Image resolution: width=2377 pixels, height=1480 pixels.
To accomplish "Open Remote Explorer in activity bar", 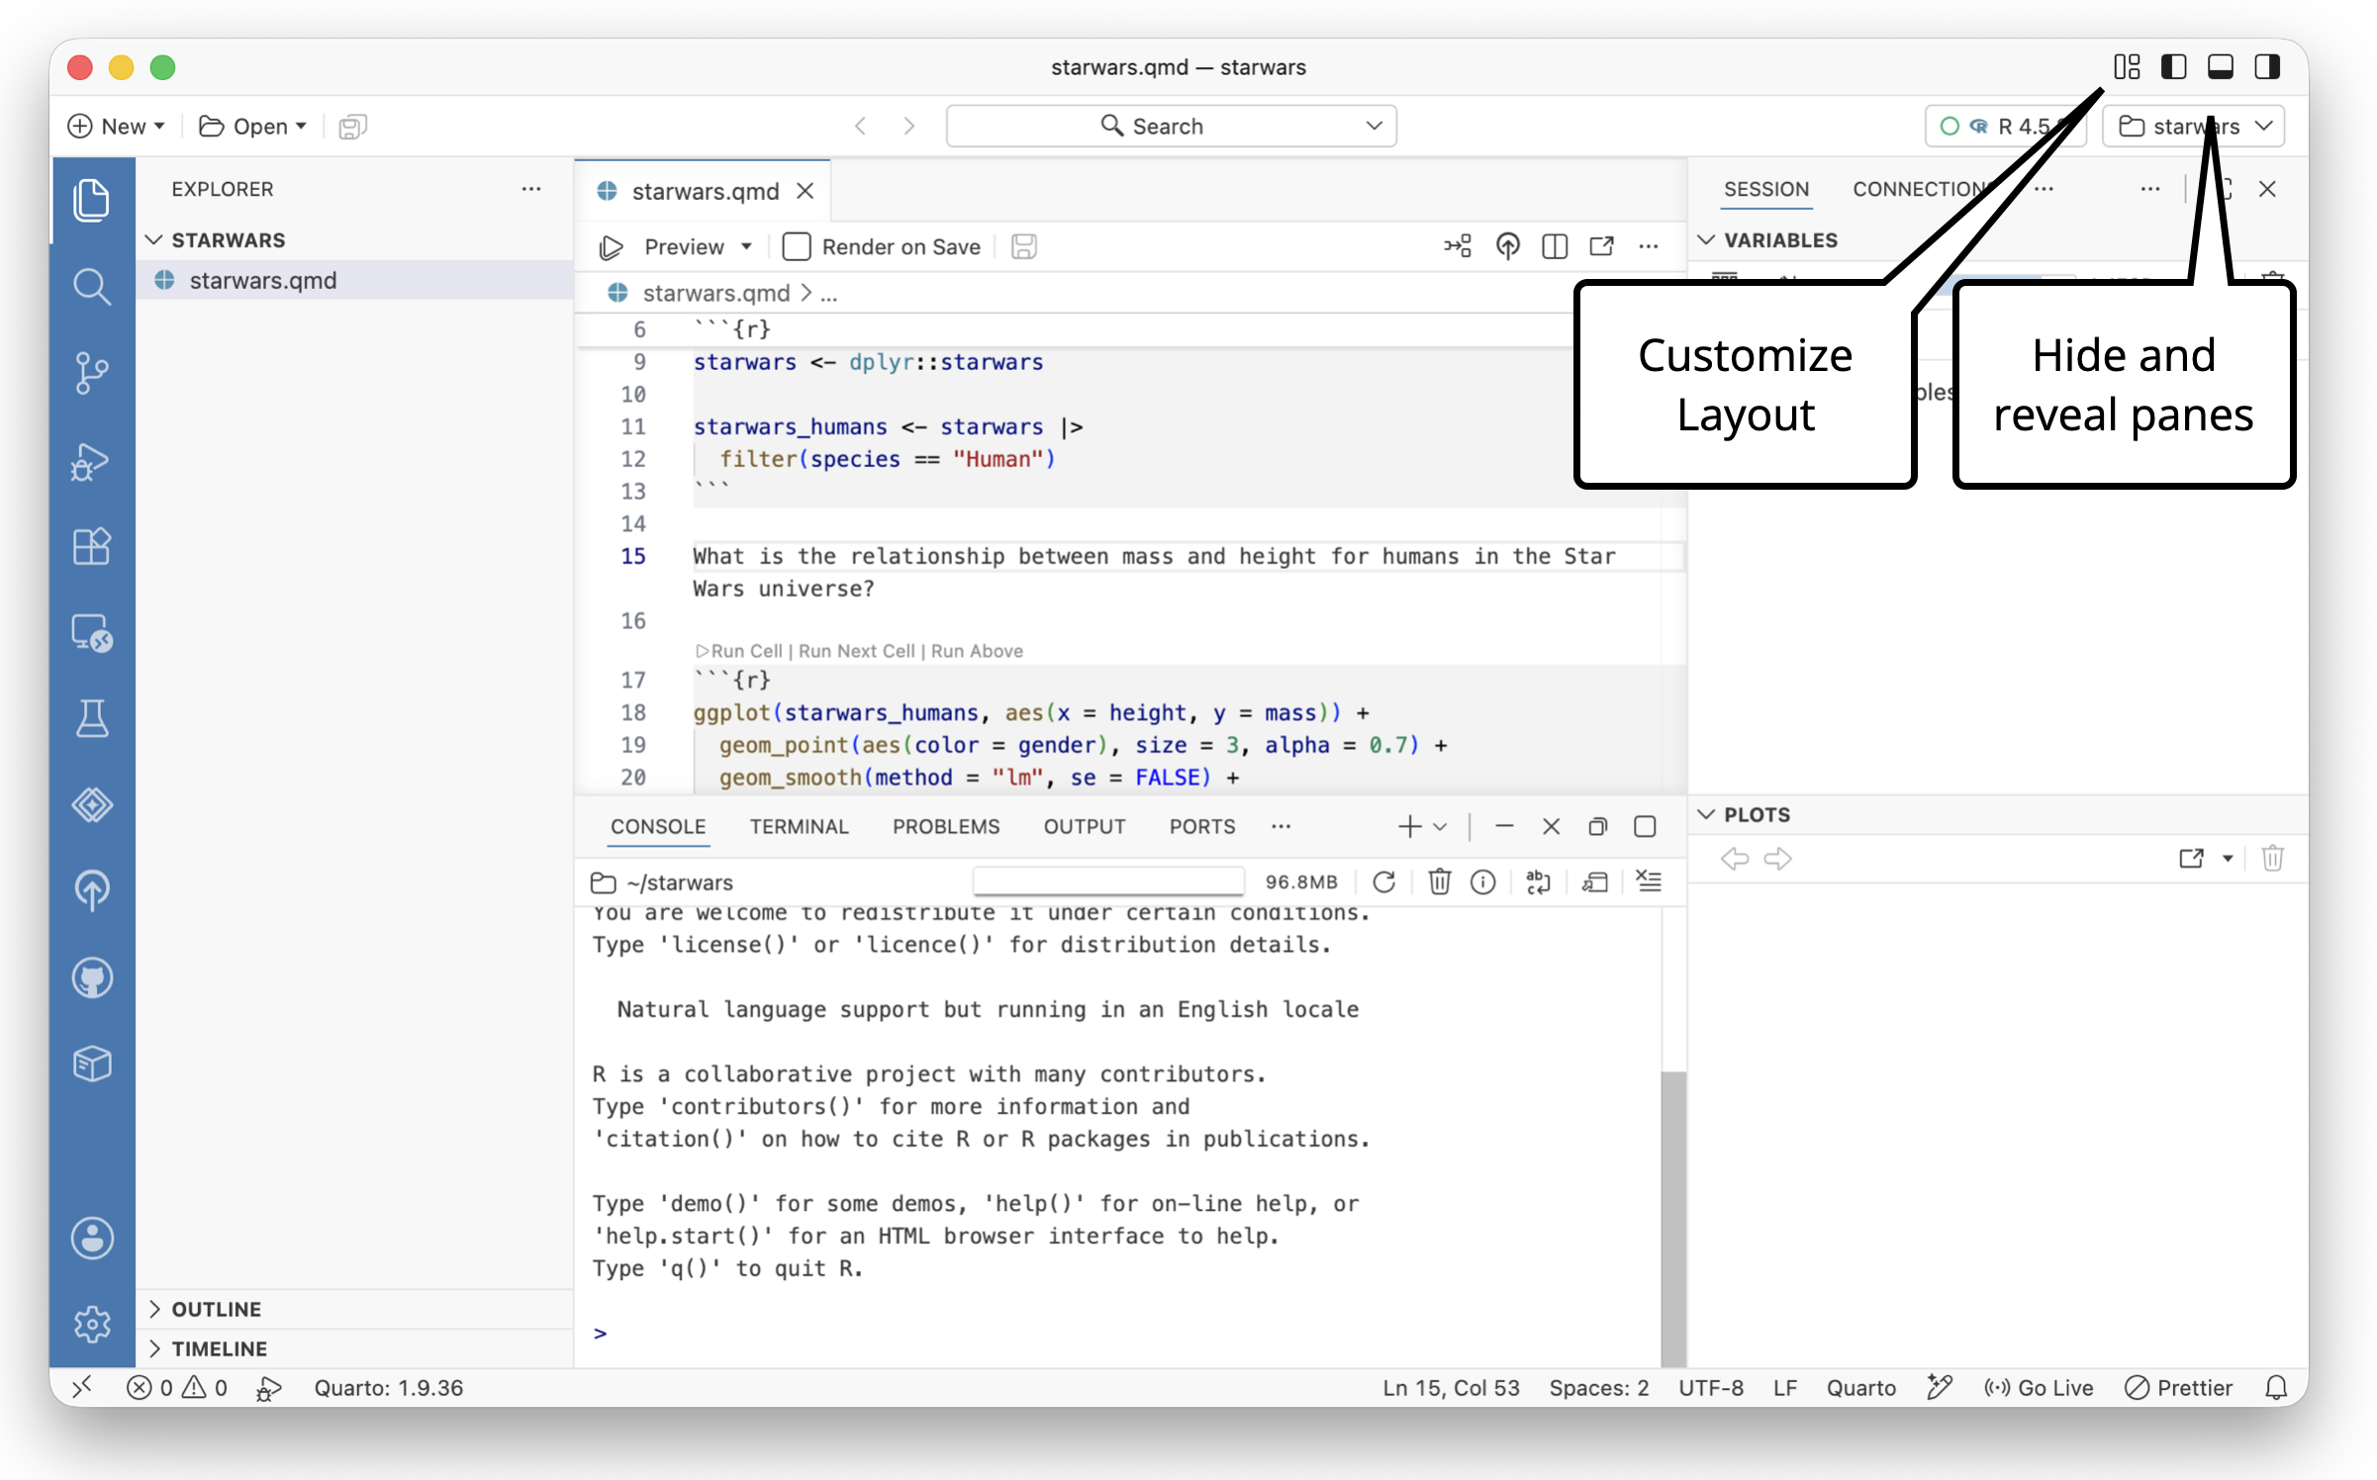I will tap(91, 633).
